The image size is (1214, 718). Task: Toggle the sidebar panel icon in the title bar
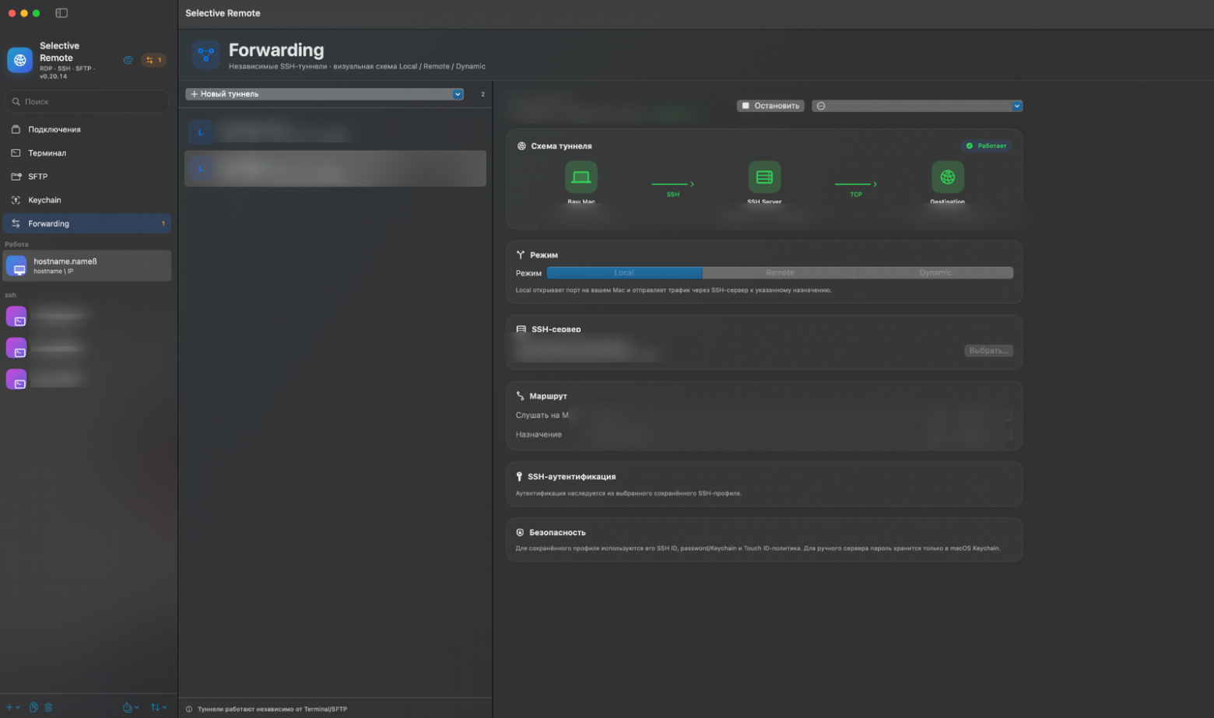point(61,13)
